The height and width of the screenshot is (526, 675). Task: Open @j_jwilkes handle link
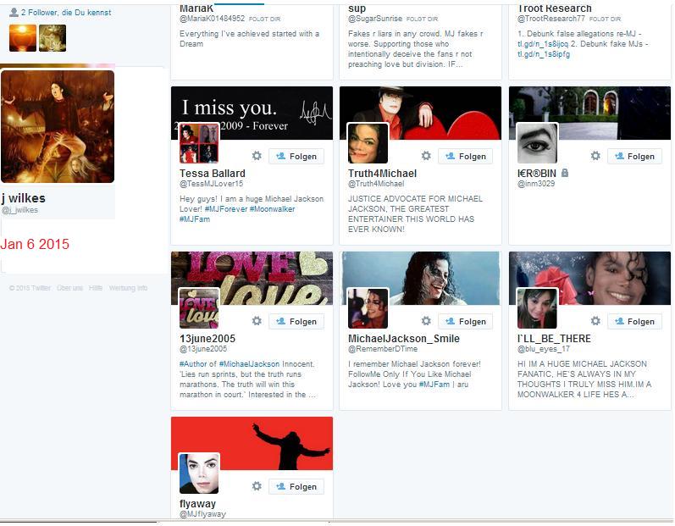pos(19,210)
